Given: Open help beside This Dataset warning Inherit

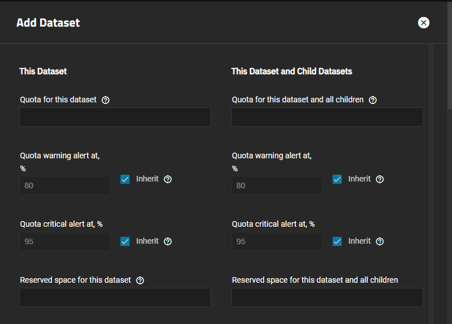Looking at the screenshot, I should [167, 179].
